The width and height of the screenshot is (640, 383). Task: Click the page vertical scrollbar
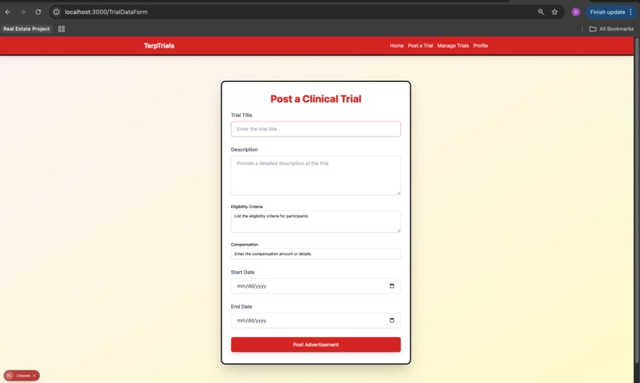click(636, 200)
